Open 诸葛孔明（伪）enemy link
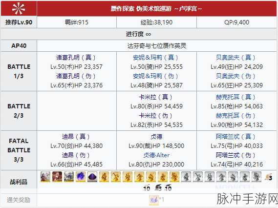The image size is (278, 208). click(x=76, y=76)
